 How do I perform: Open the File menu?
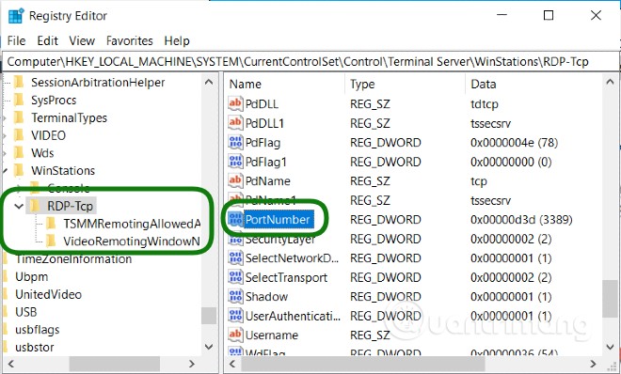click(16, 40)
